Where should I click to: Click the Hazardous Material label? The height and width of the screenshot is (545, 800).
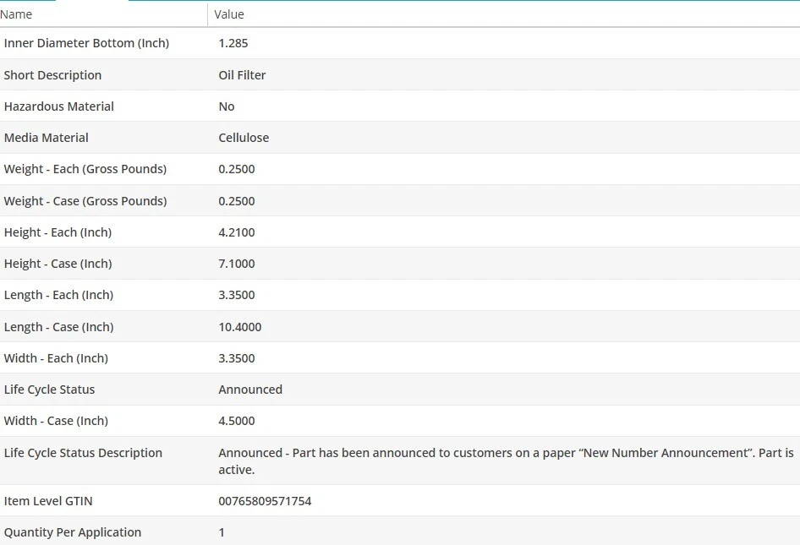pyautogui.click(x=58, y=106)
